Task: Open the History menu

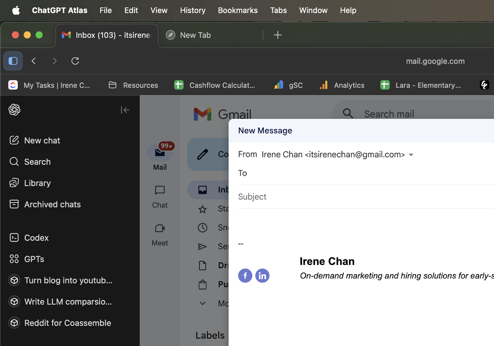Action: (x=193, y=10)
